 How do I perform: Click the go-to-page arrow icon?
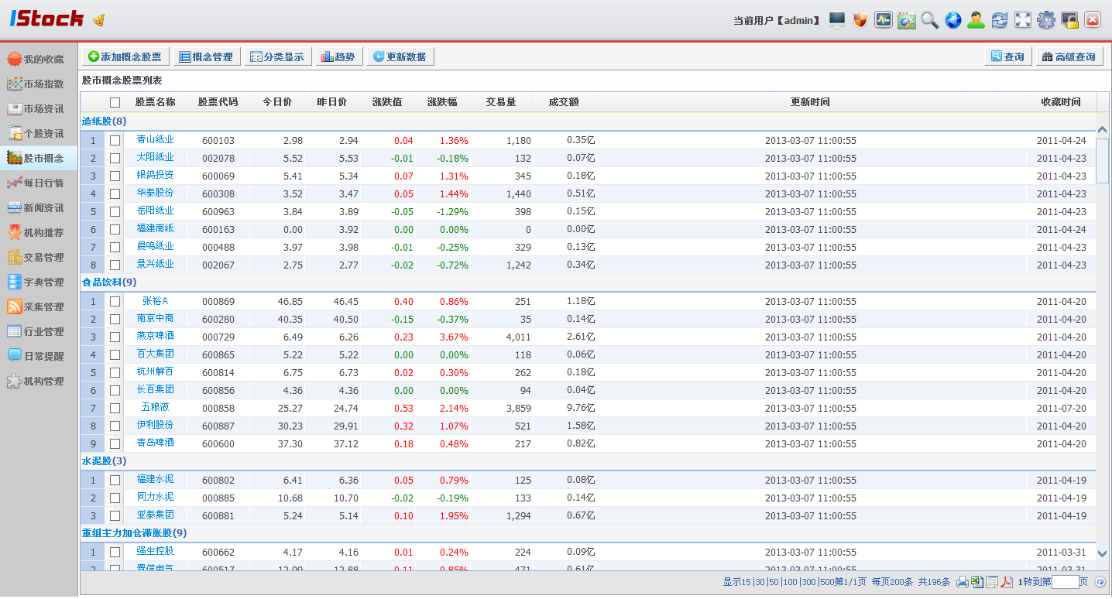tap(1100, 582)
